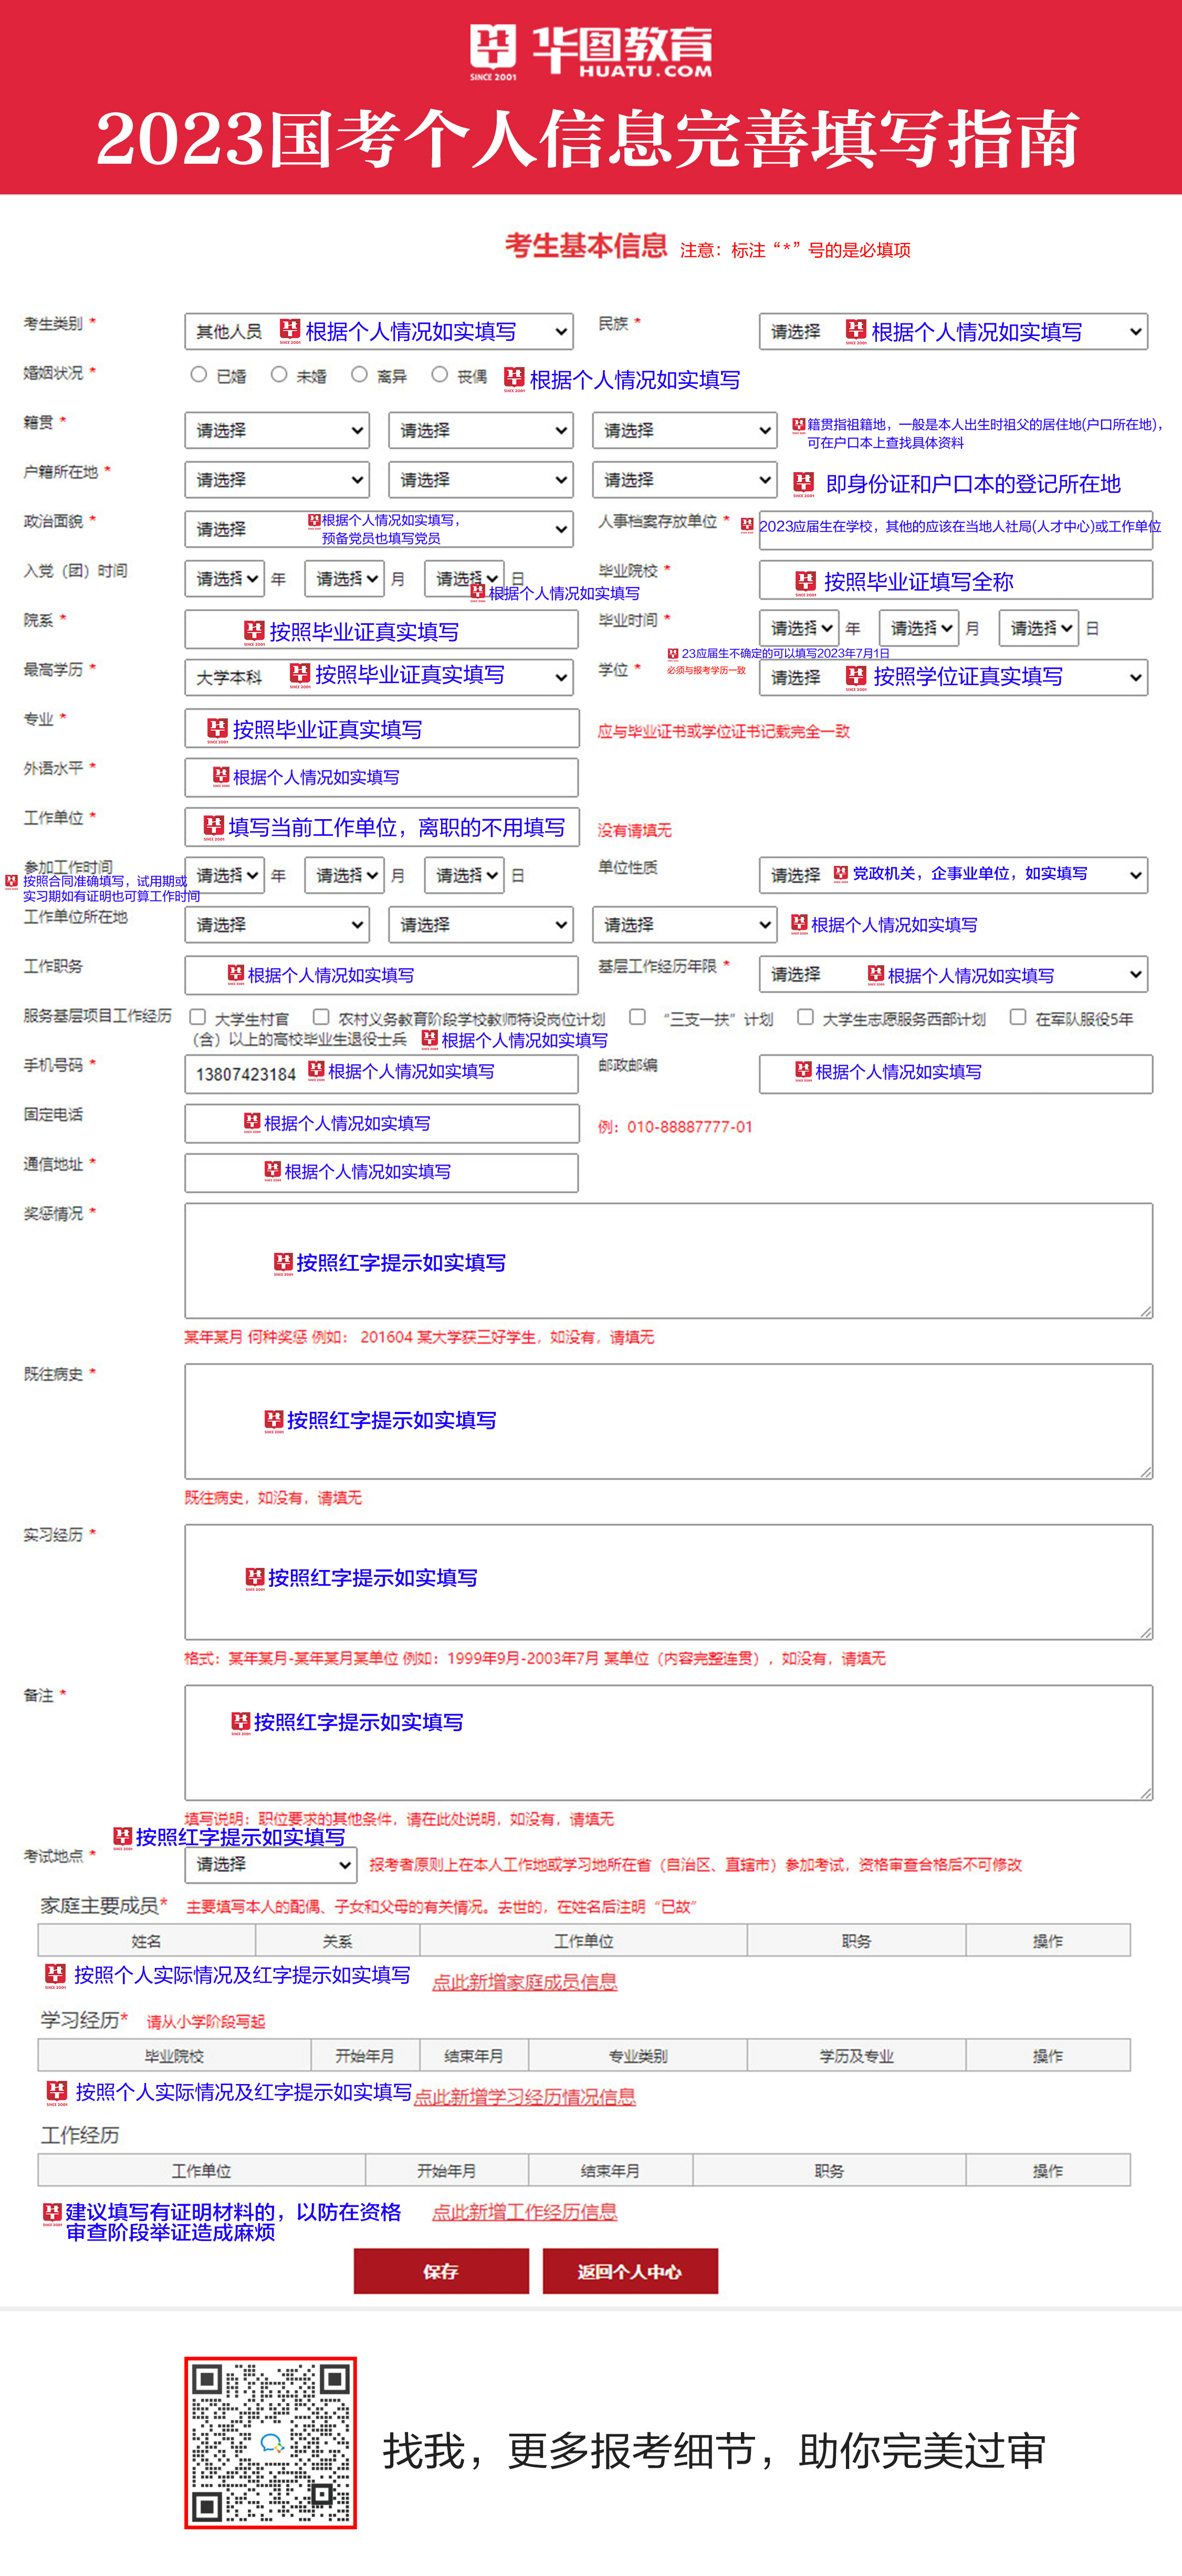
Task: Click the 院系 input field
Action: tap(381, 630)
